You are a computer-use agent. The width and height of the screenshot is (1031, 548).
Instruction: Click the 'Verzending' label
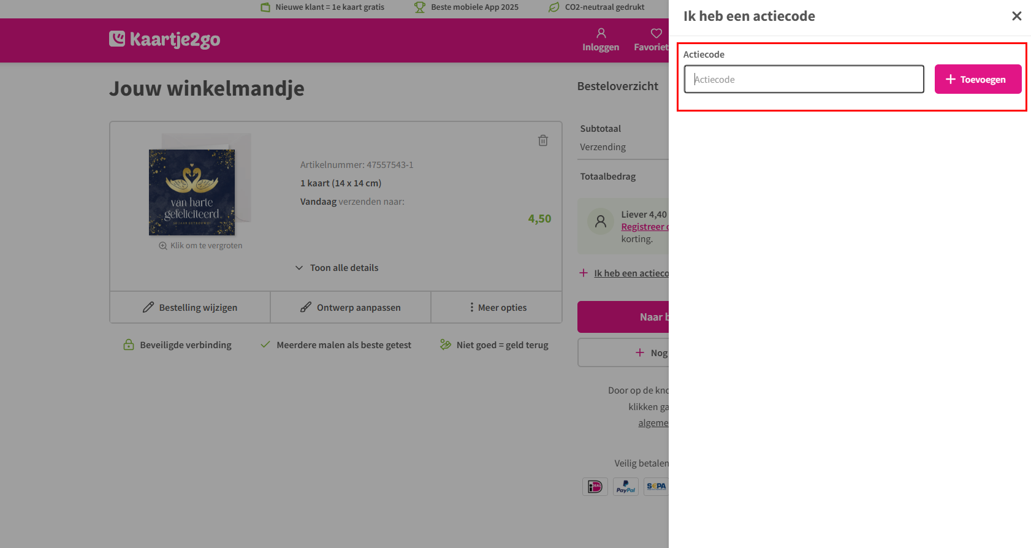coord(603,147)
